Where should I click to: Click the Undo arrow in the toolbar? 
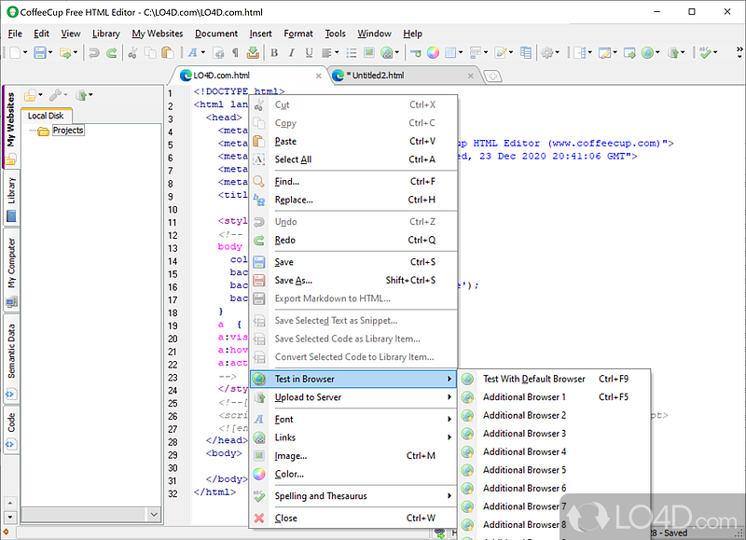coord(94,52)
